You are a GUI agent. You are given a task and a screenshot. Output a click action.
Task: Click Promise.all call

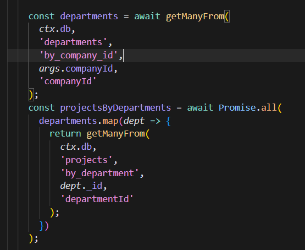[x=248, y=108]
